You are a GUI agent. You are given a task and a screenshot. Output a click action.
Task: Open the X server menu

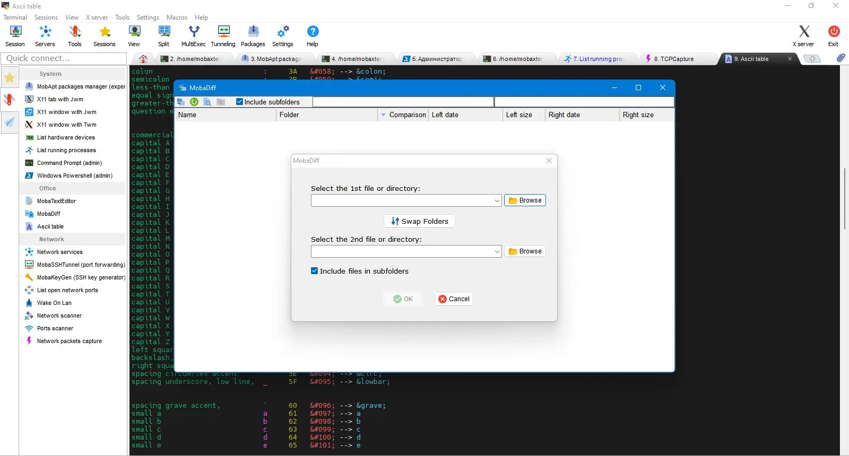click(97, 17)
